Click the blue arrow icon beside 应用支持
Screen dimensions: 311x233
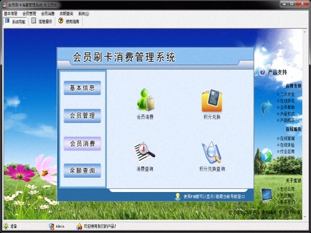[266, 107]
